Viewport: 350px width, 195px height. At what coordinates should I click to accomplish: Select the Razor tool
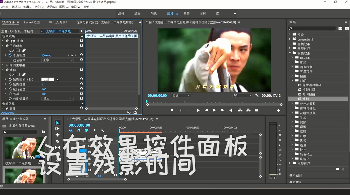(57, 141)
